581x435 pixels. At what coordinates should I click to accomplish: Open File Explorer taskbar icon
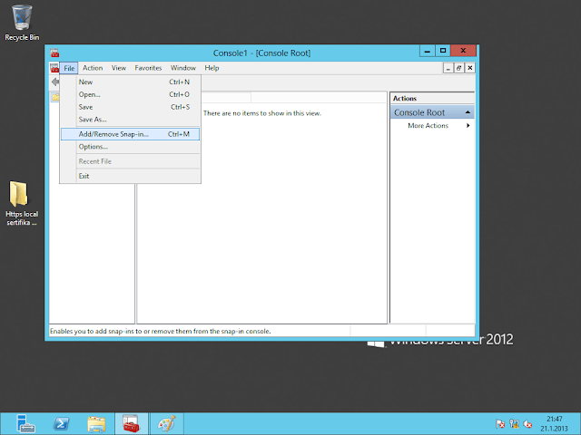96,423
